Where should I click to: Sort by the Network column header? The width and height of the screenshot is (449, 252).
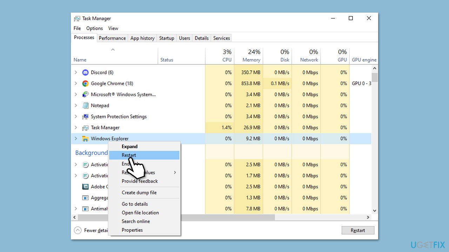pyautogui.click(x=306, y=56)
